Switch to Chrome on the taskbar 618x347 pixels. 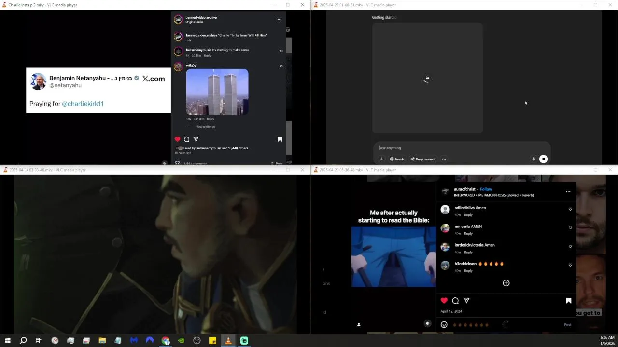click(166, 341)
